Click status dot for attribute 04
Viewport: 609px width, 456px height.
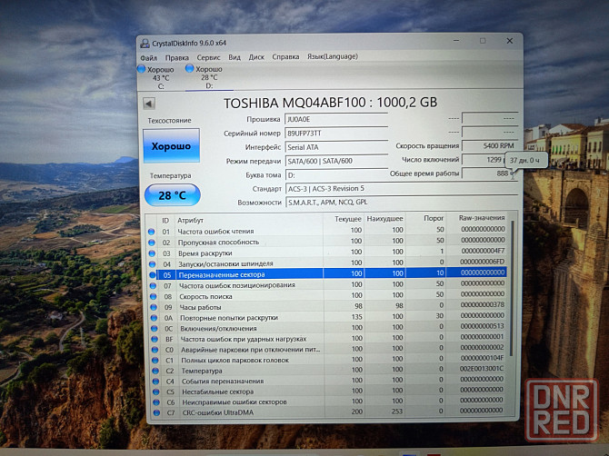(x=153, y=264)
